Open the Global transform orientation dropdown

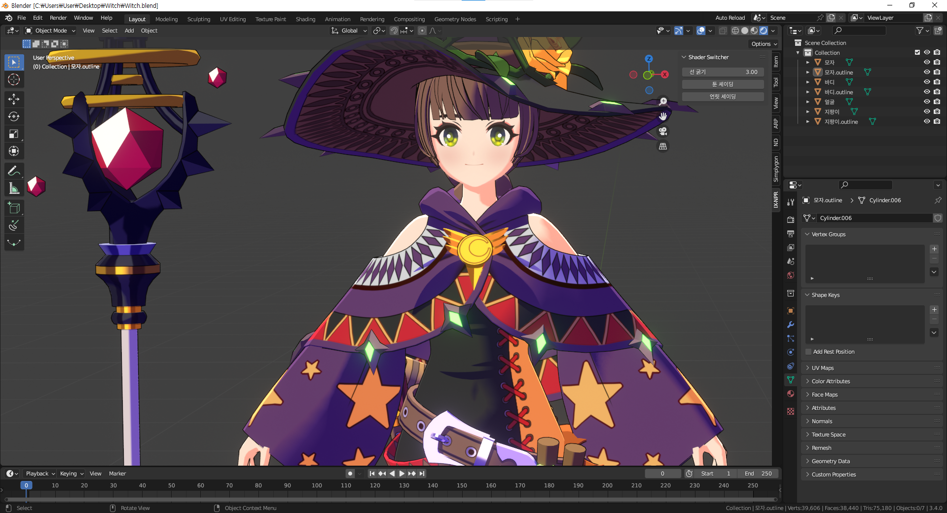pos(349,31)
